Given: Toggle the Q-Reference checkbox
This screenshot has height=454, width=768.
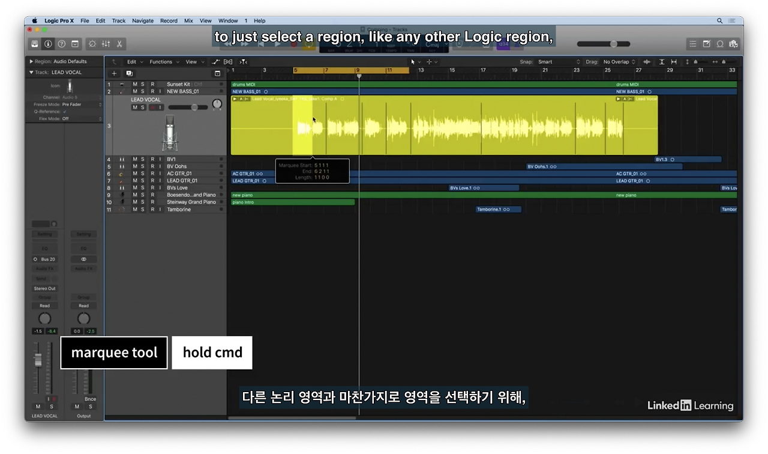Looking at the screenshot, I should (x=65, y=112).
